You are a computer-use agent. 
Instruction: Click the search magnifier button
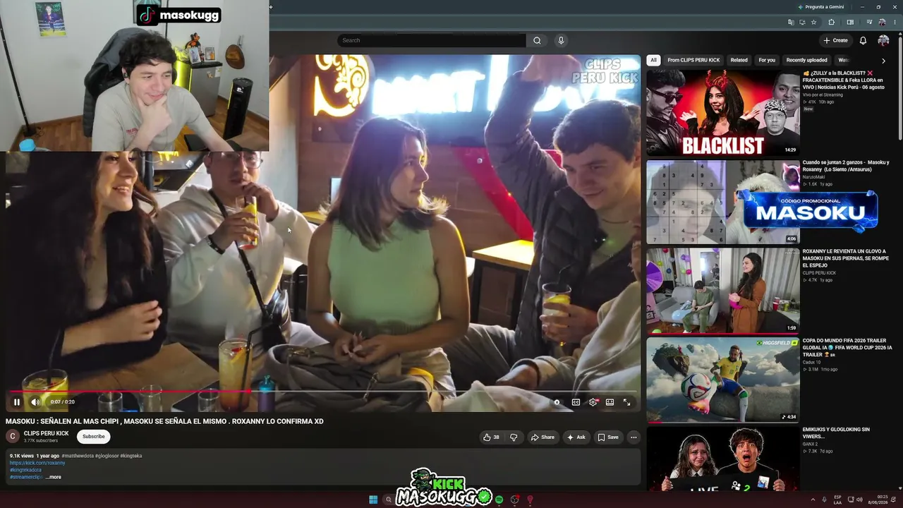click(x=537, y=40)
